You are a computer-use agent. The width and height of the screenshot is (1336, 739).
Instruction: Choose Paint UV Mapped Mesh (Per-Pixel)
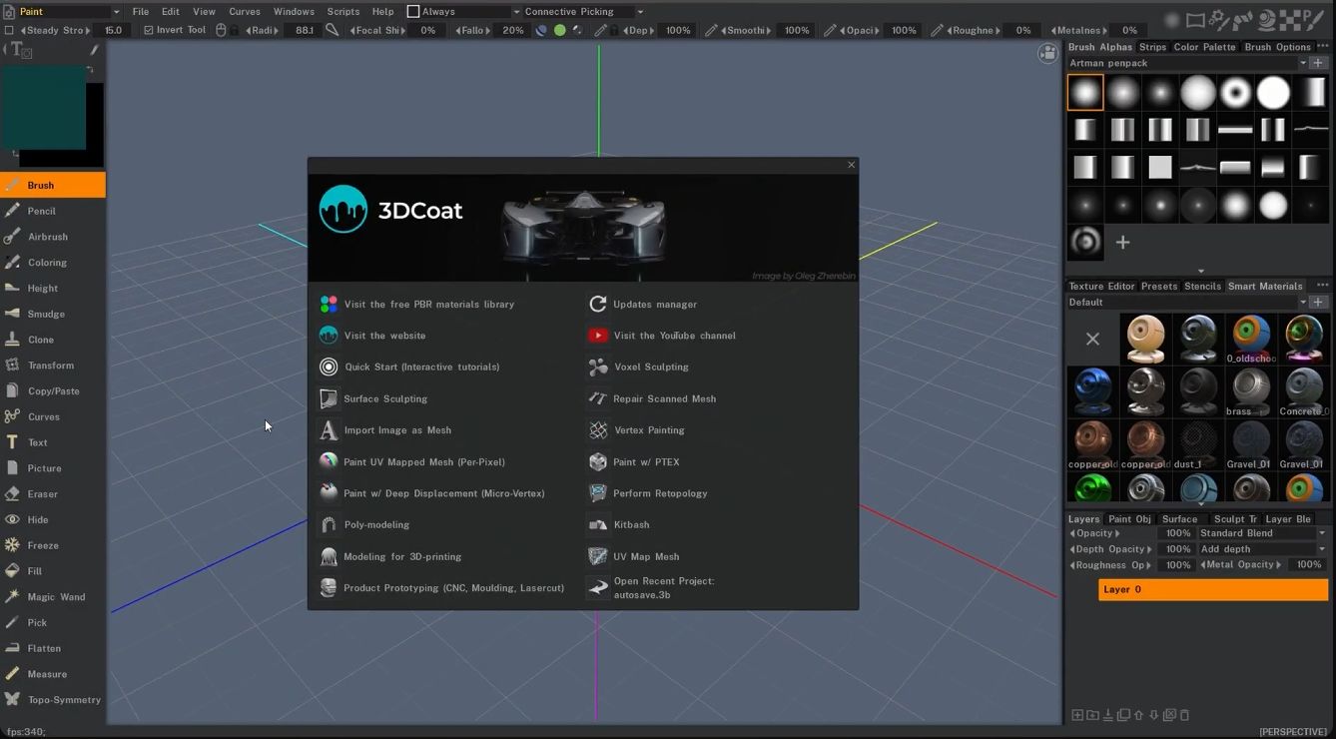[423, 462]
